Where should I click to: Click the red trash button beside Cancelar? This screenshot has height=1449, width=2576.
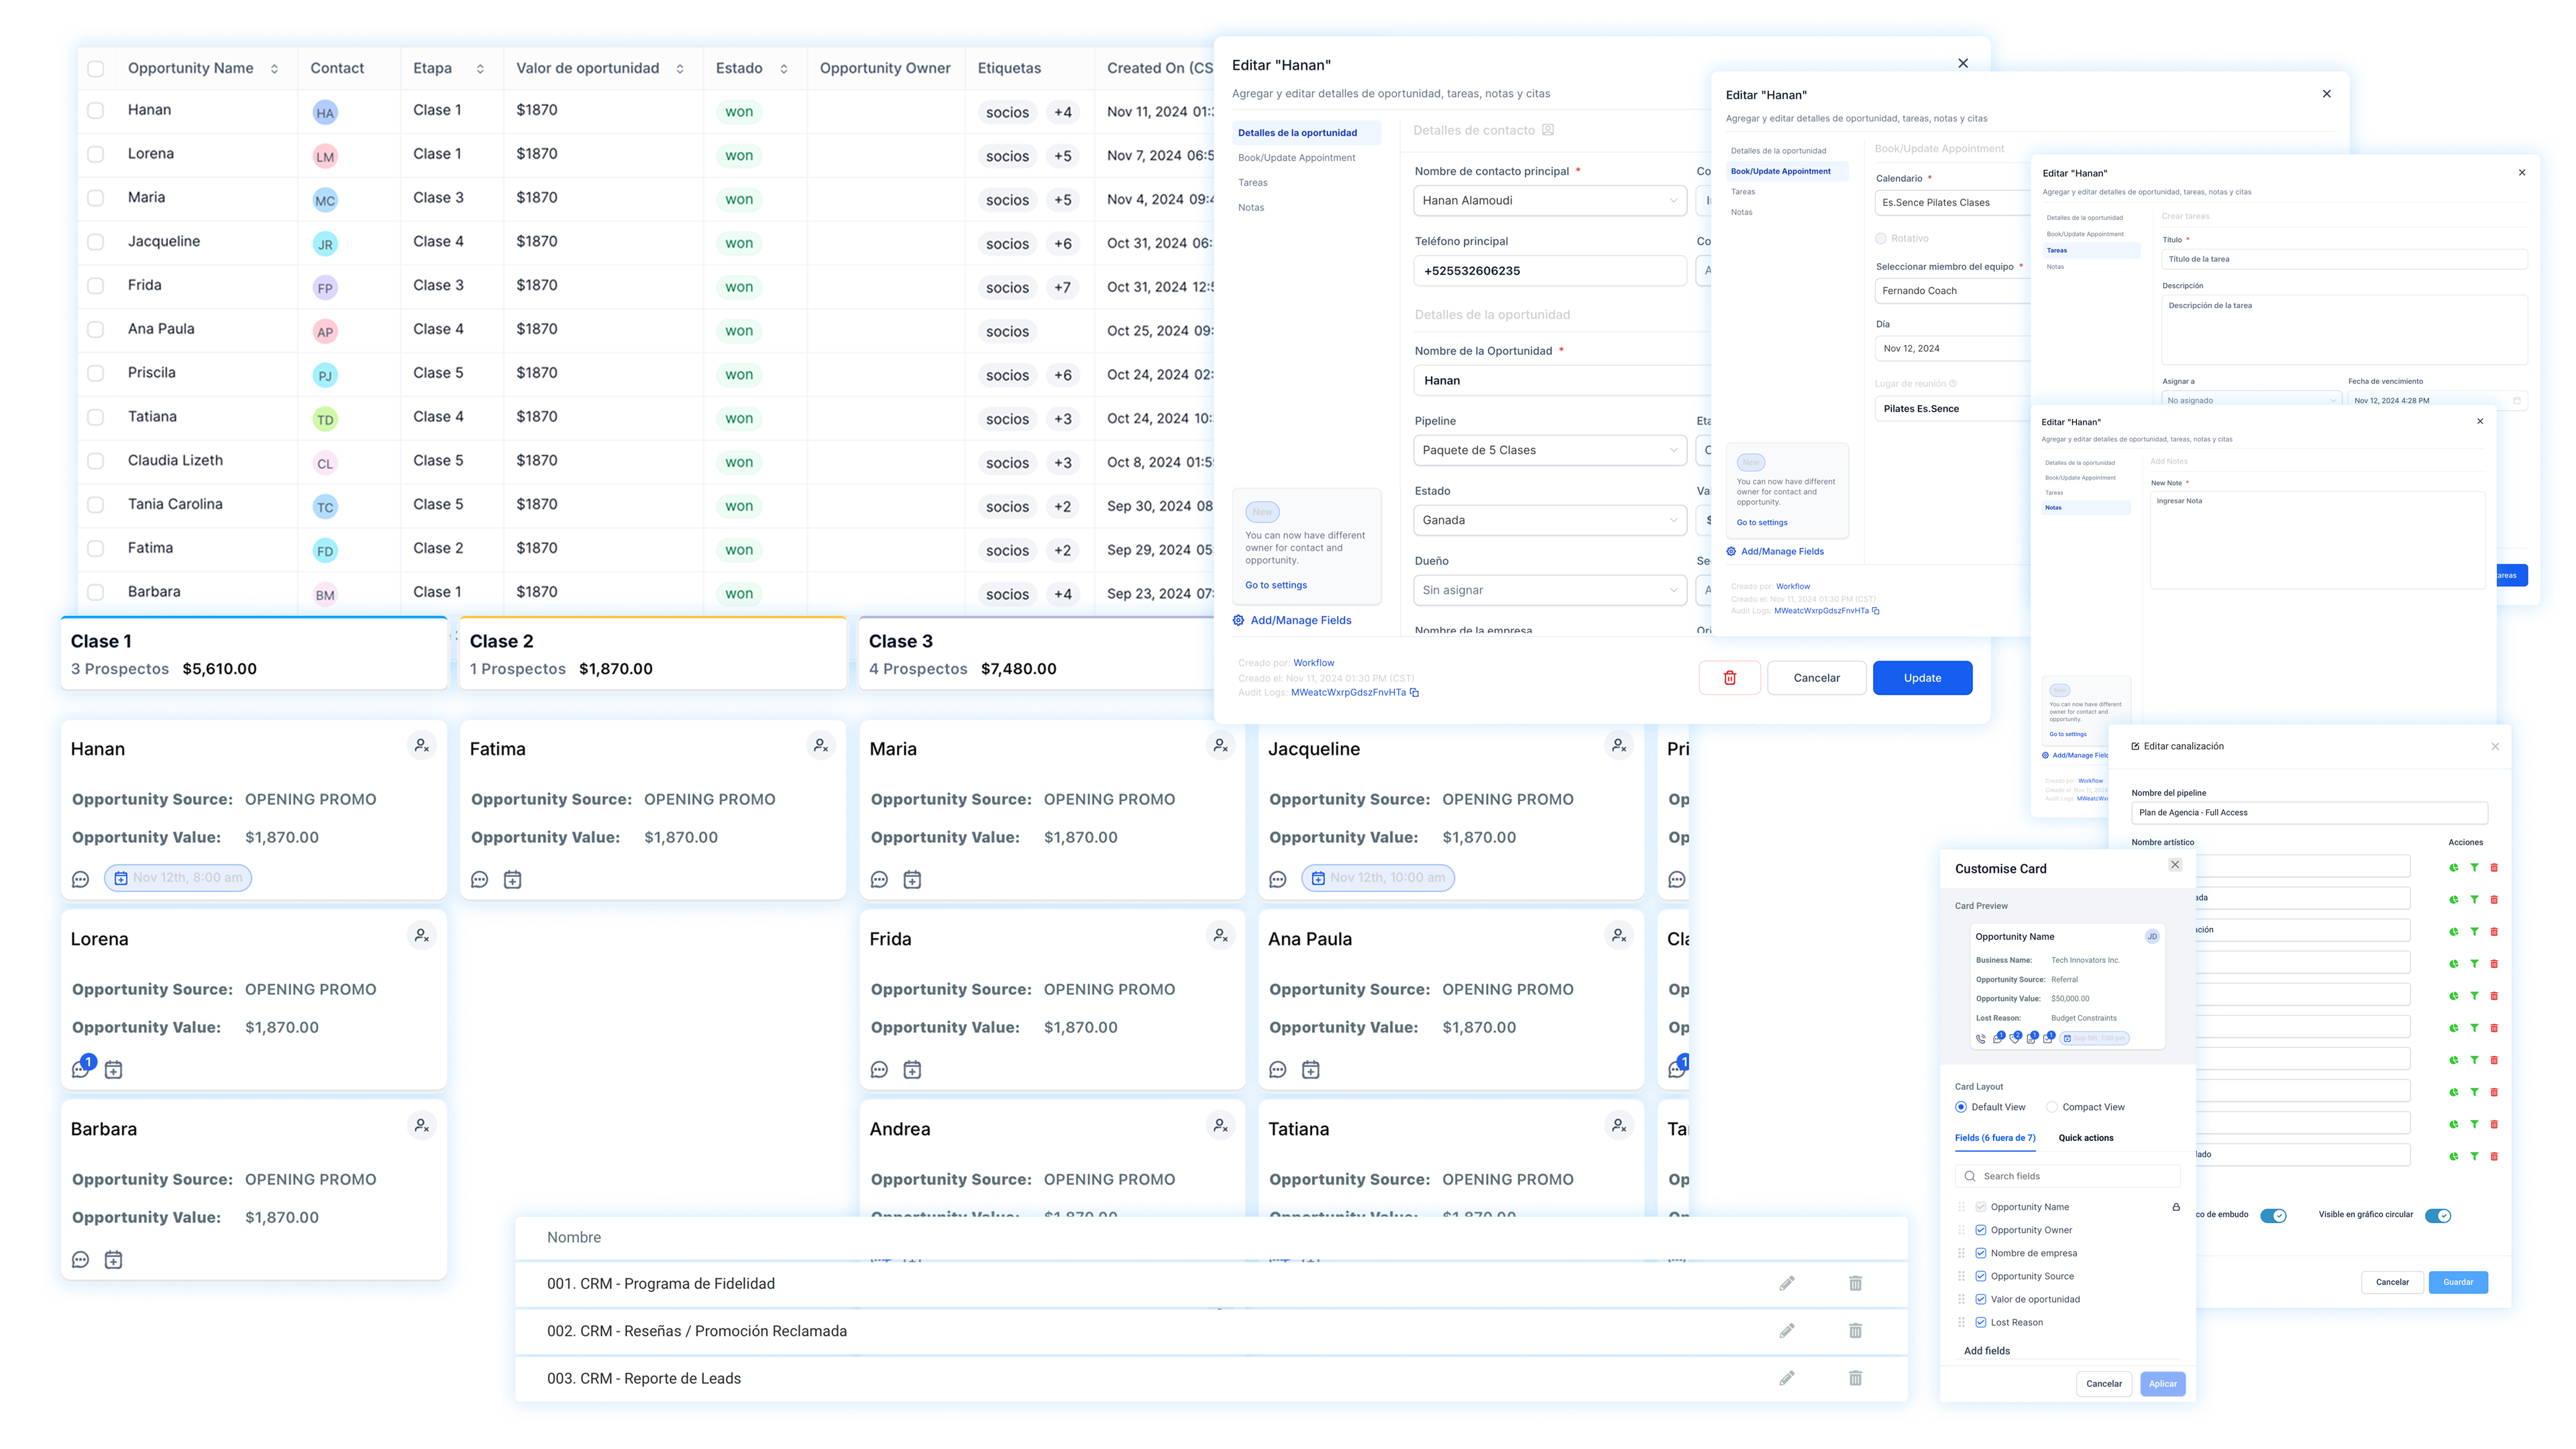point(1730,678)
